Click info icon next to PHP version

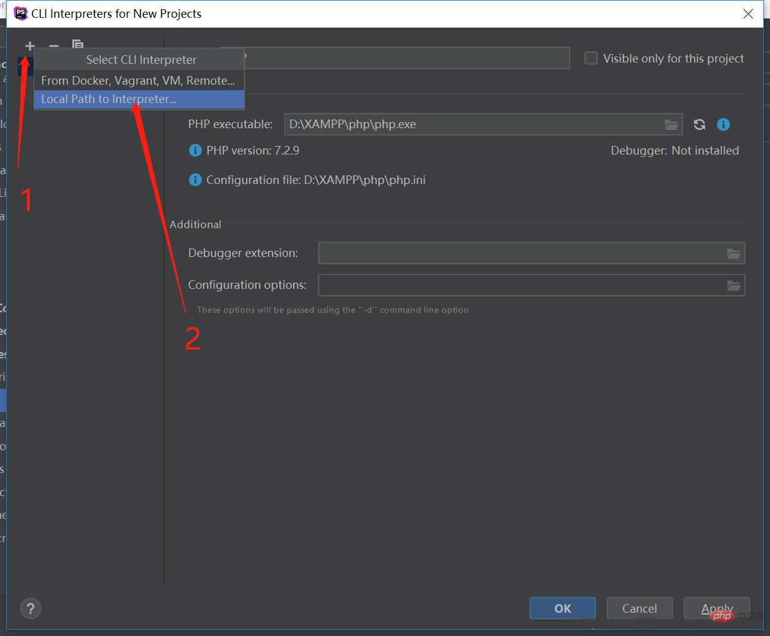(x=195, y=150)
